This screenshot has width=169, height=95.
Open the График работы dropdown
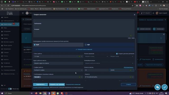[58, 70]
